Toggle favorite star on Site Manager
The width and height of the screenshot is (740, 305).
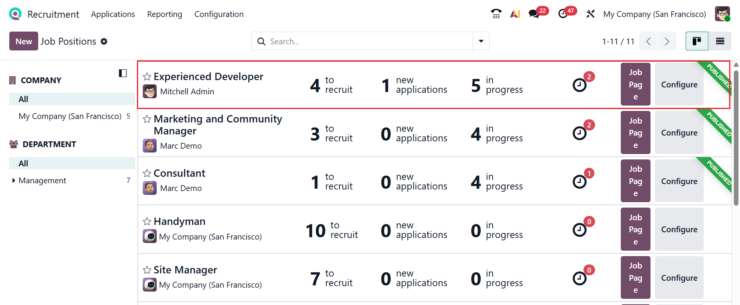pos(147,270)
